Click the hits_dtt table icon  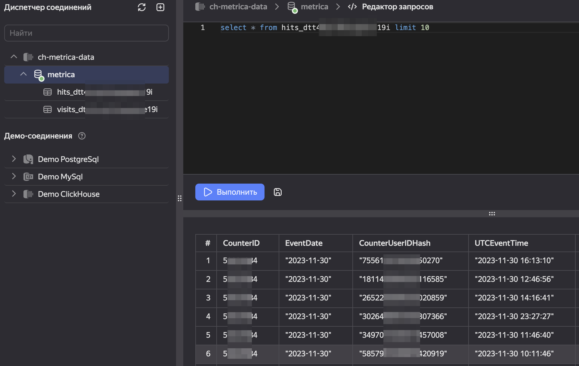48,92
